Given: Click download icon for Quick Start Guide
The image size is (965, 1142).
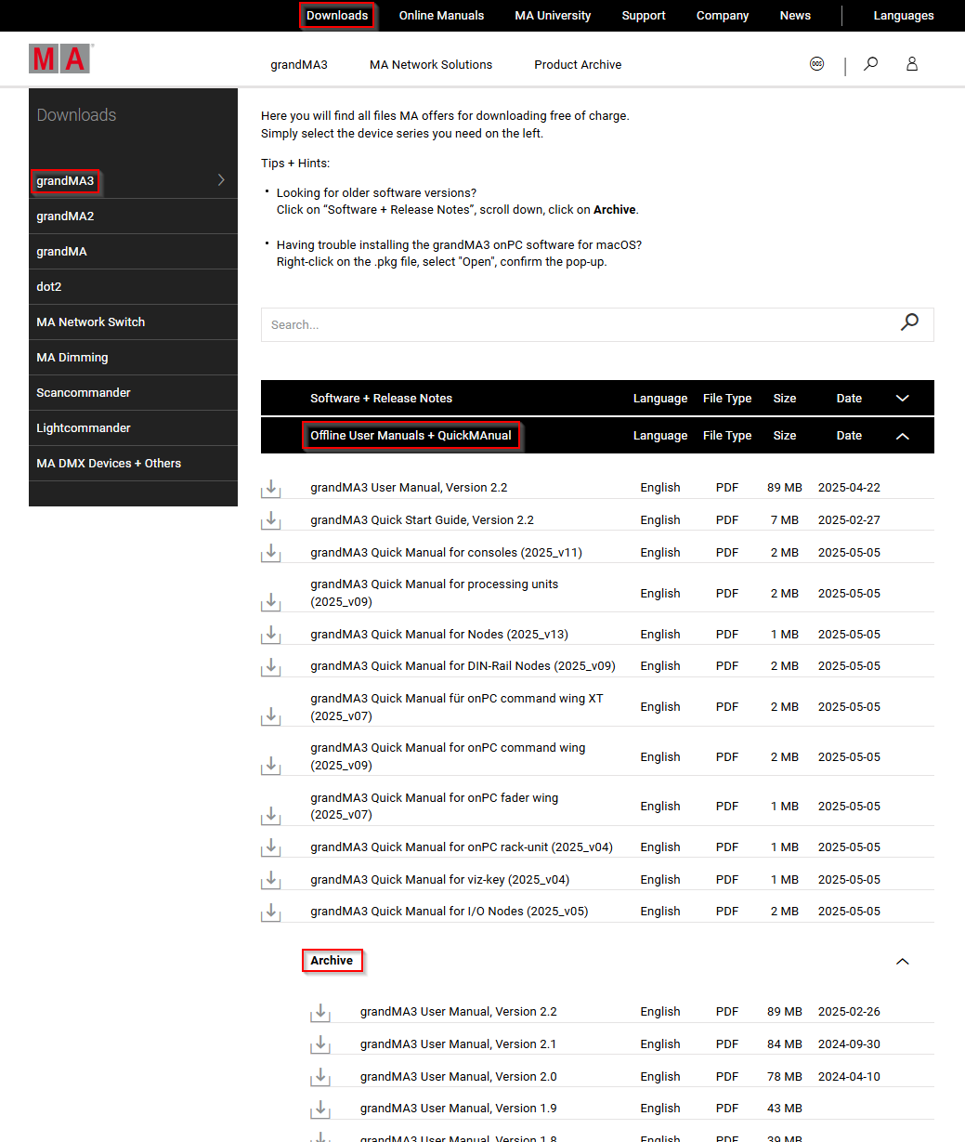Looking at the screenshot, I should pos(270,520).
